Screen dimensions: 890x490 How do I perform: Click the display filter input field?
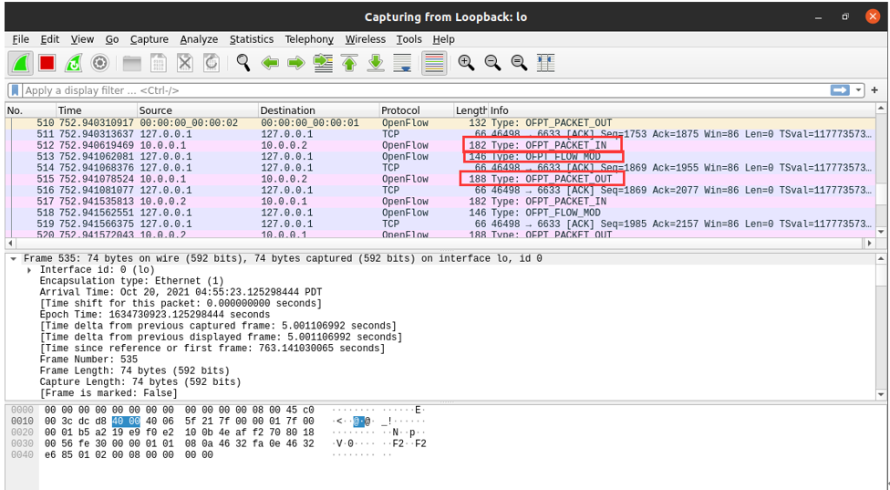[426, 90]
